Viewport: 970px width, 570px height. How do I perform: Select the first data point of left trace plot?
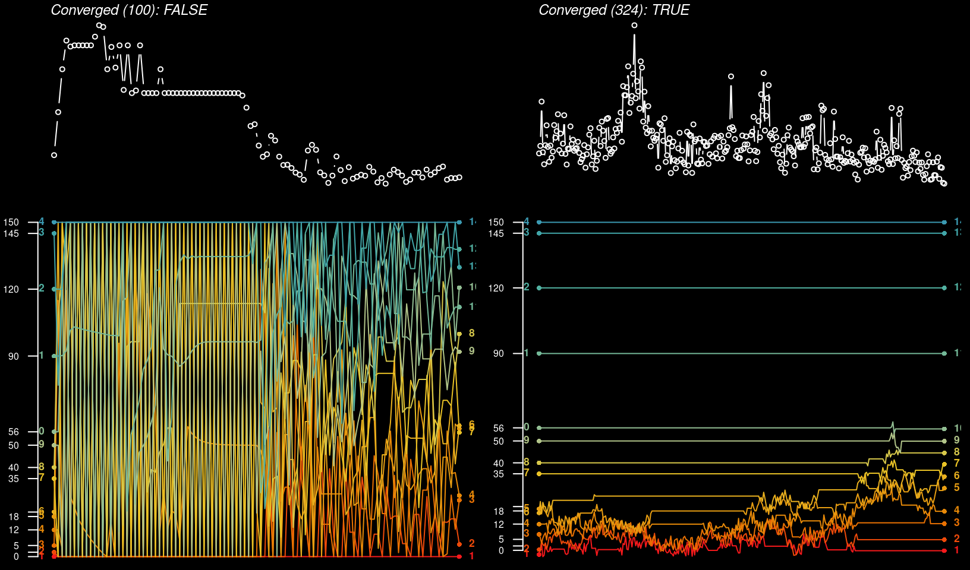click(54, 155)
